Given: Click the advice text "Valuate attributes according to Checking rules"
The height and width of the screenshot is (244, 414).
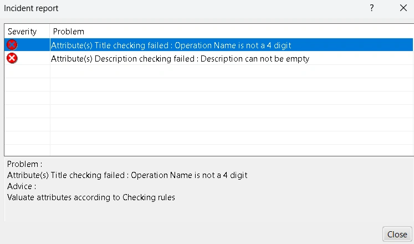Looking at the screenshot, I should (91, 197).
